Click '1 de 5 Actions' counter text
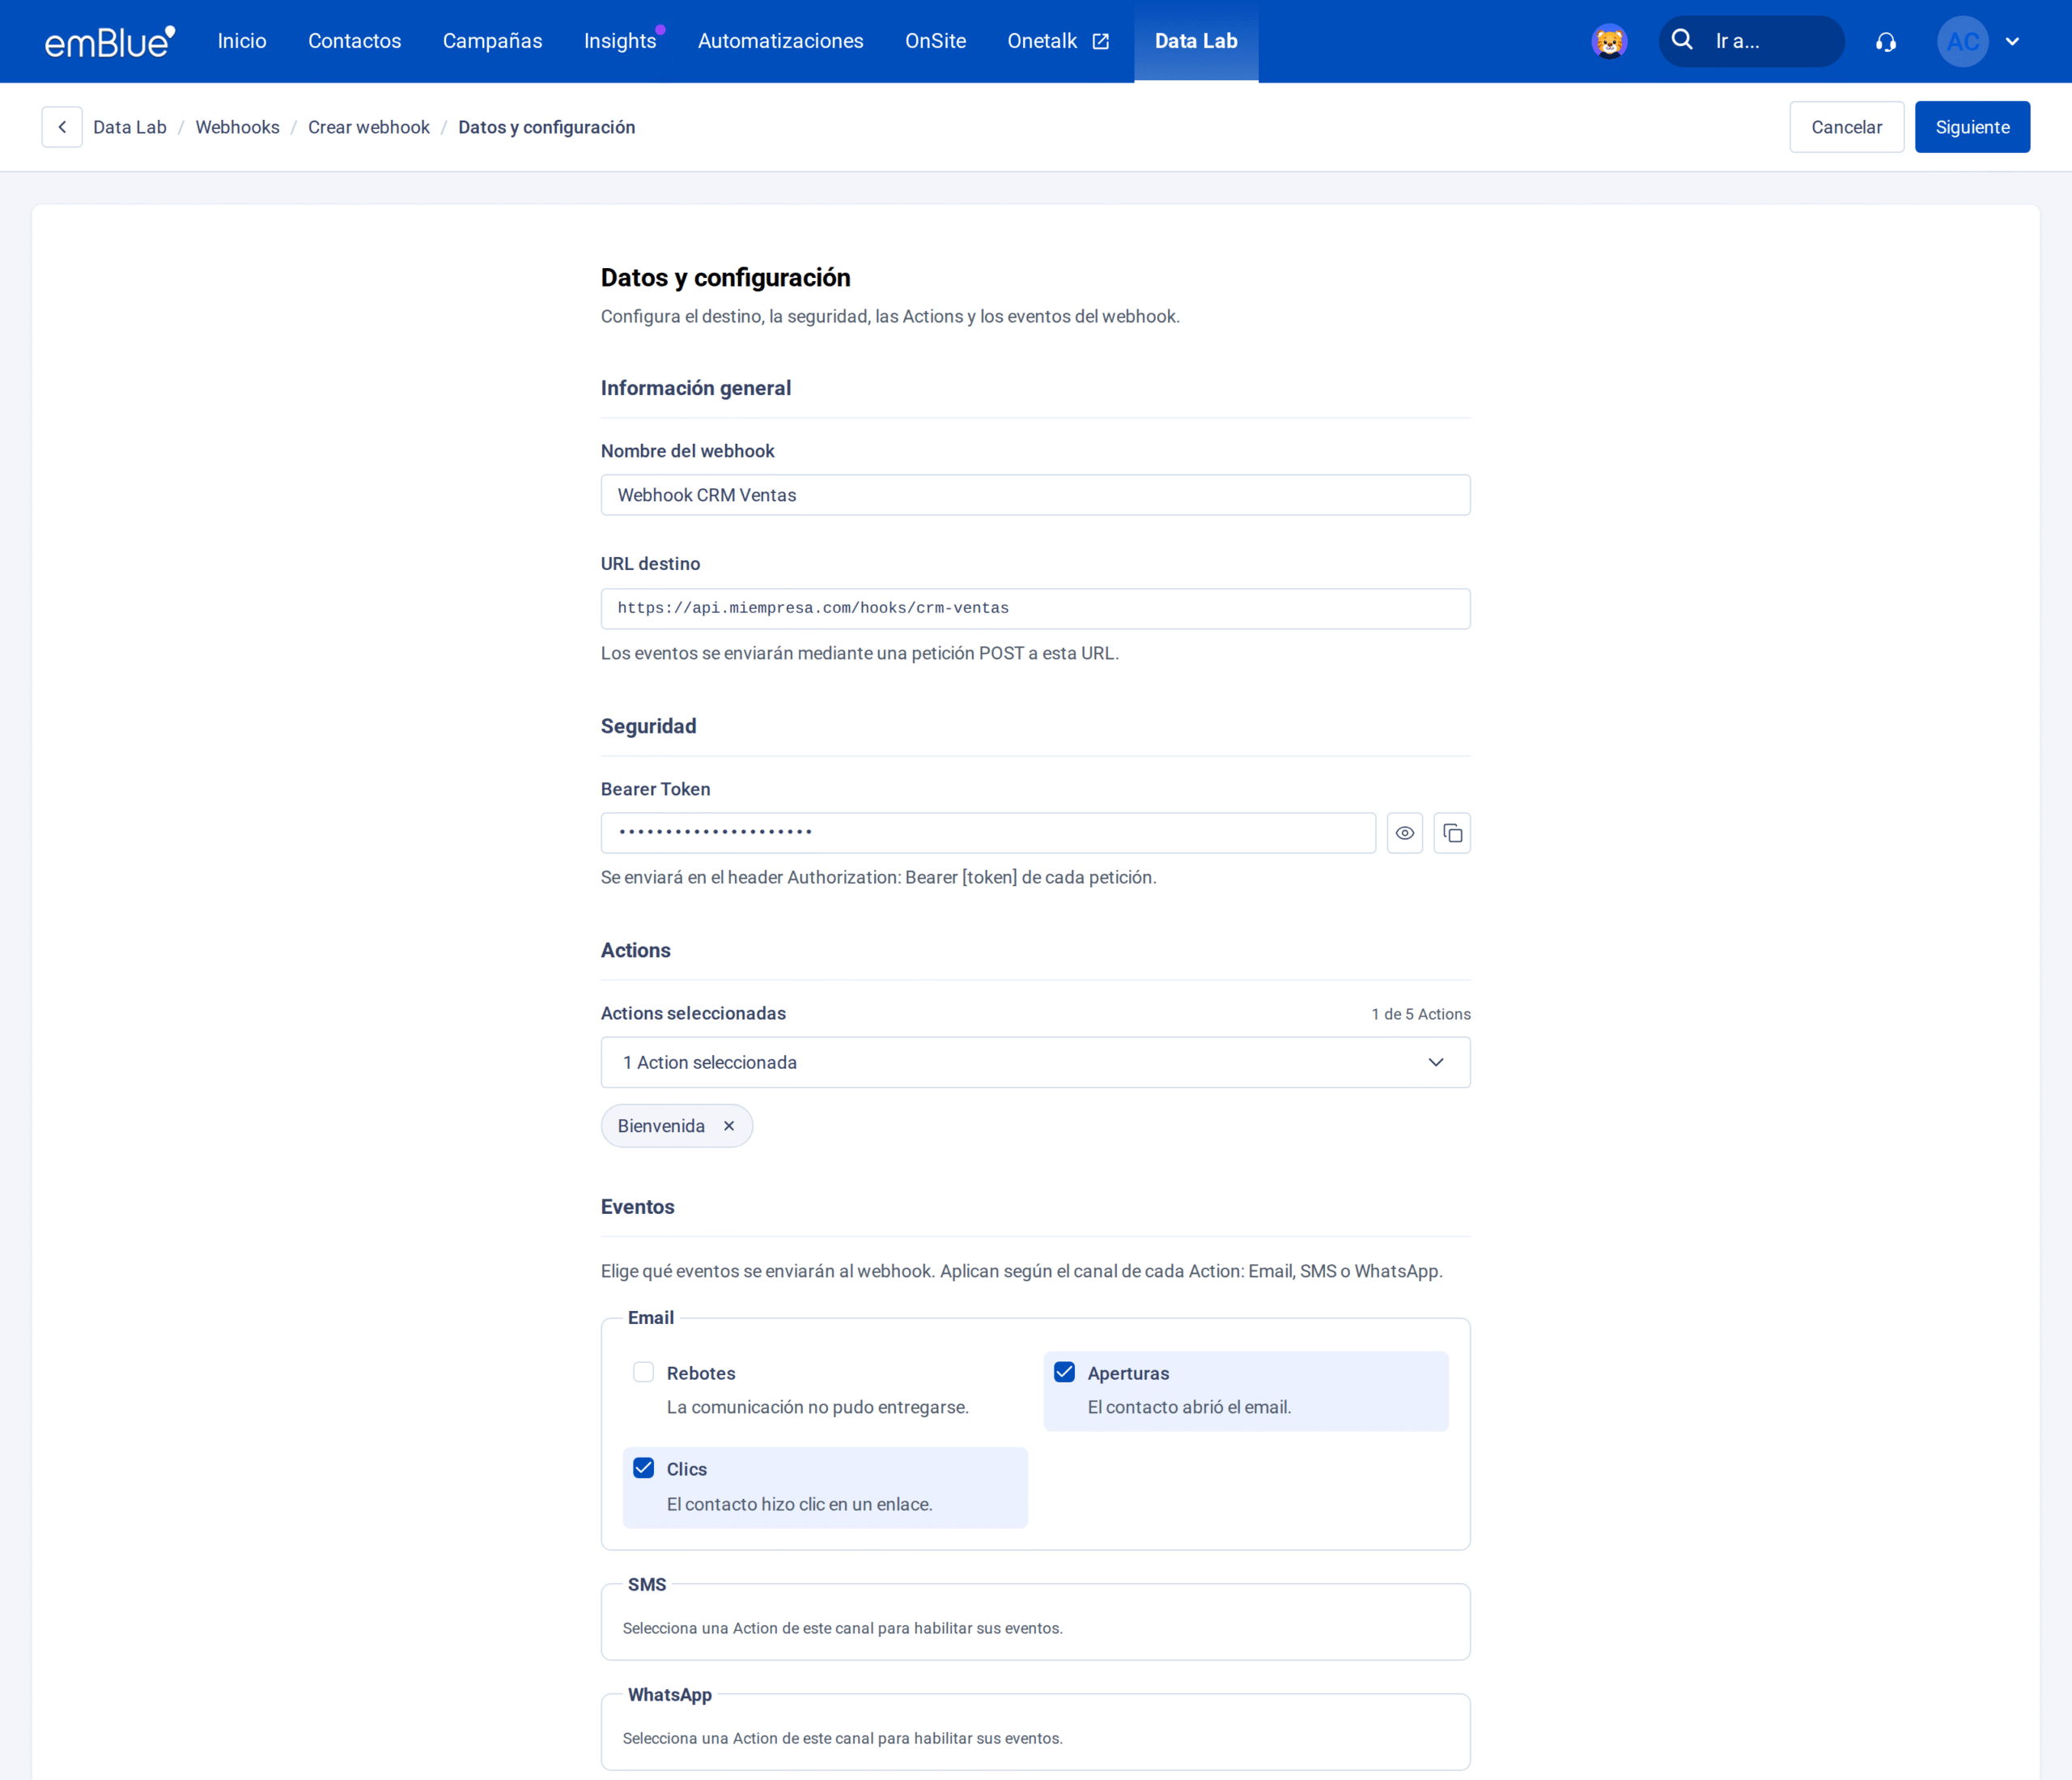 pos(1420,1014)
